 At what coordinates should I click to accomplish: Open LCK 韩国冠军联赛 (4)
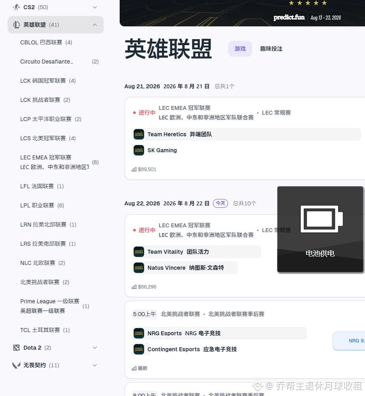[x=48, y=81]
